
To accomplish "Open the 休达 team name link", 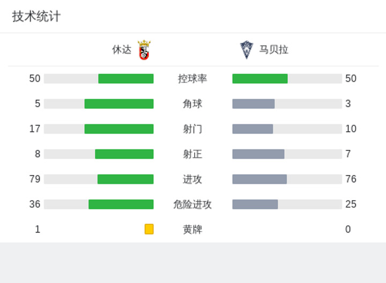I will tap(122, 50).
